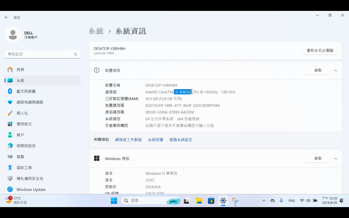This screenshot has width=349, height=218.
Task: Click device ID B2D7A2DF-14BE-4177-8A4F-02DCBDBF9384
Action: coord(182,106)
